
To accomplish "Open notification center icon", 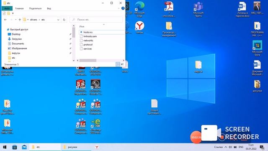I will point(262,147).
